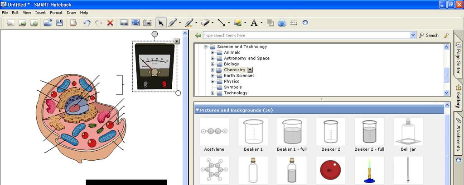Click the disabled fill/properties squares icon
464x185 pixels.
(270, 23)
